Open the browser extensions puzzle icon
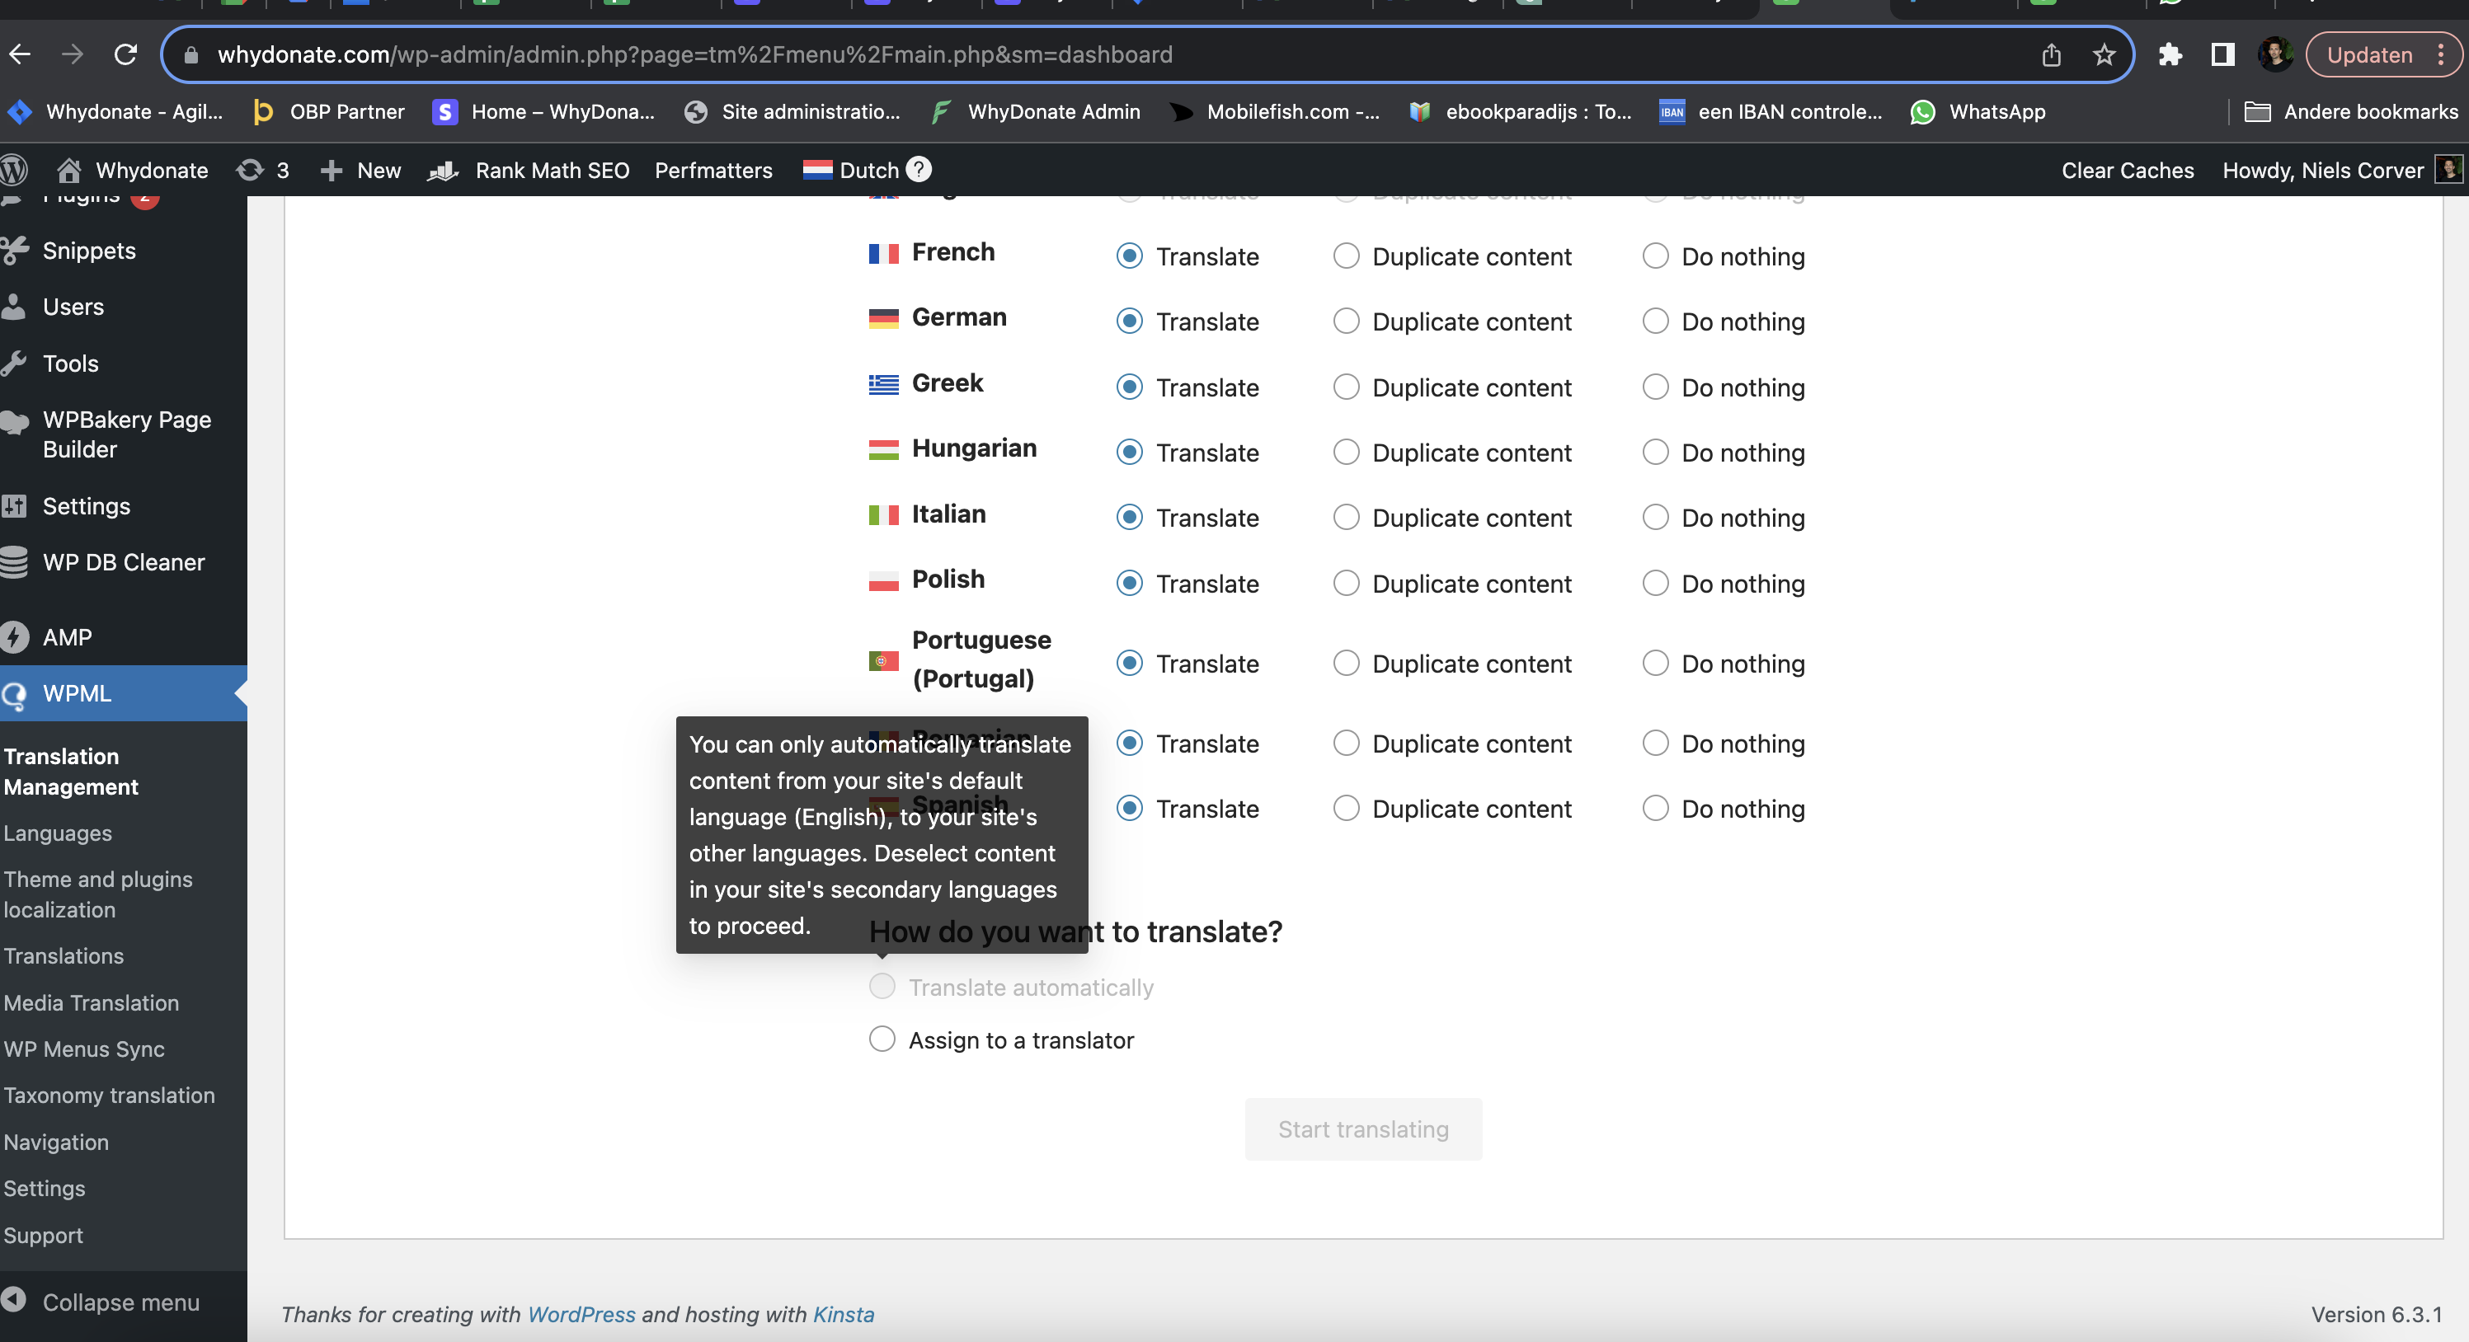2469x1342 pixels. pyautogui.click(x=2170, y=54)
